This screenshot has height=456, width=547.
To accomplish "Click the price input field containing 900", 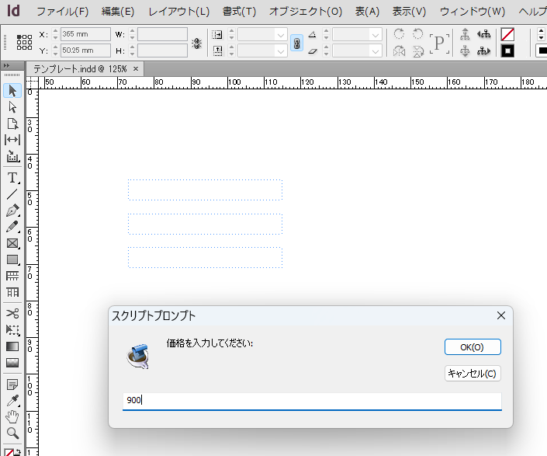I will 312,401.
